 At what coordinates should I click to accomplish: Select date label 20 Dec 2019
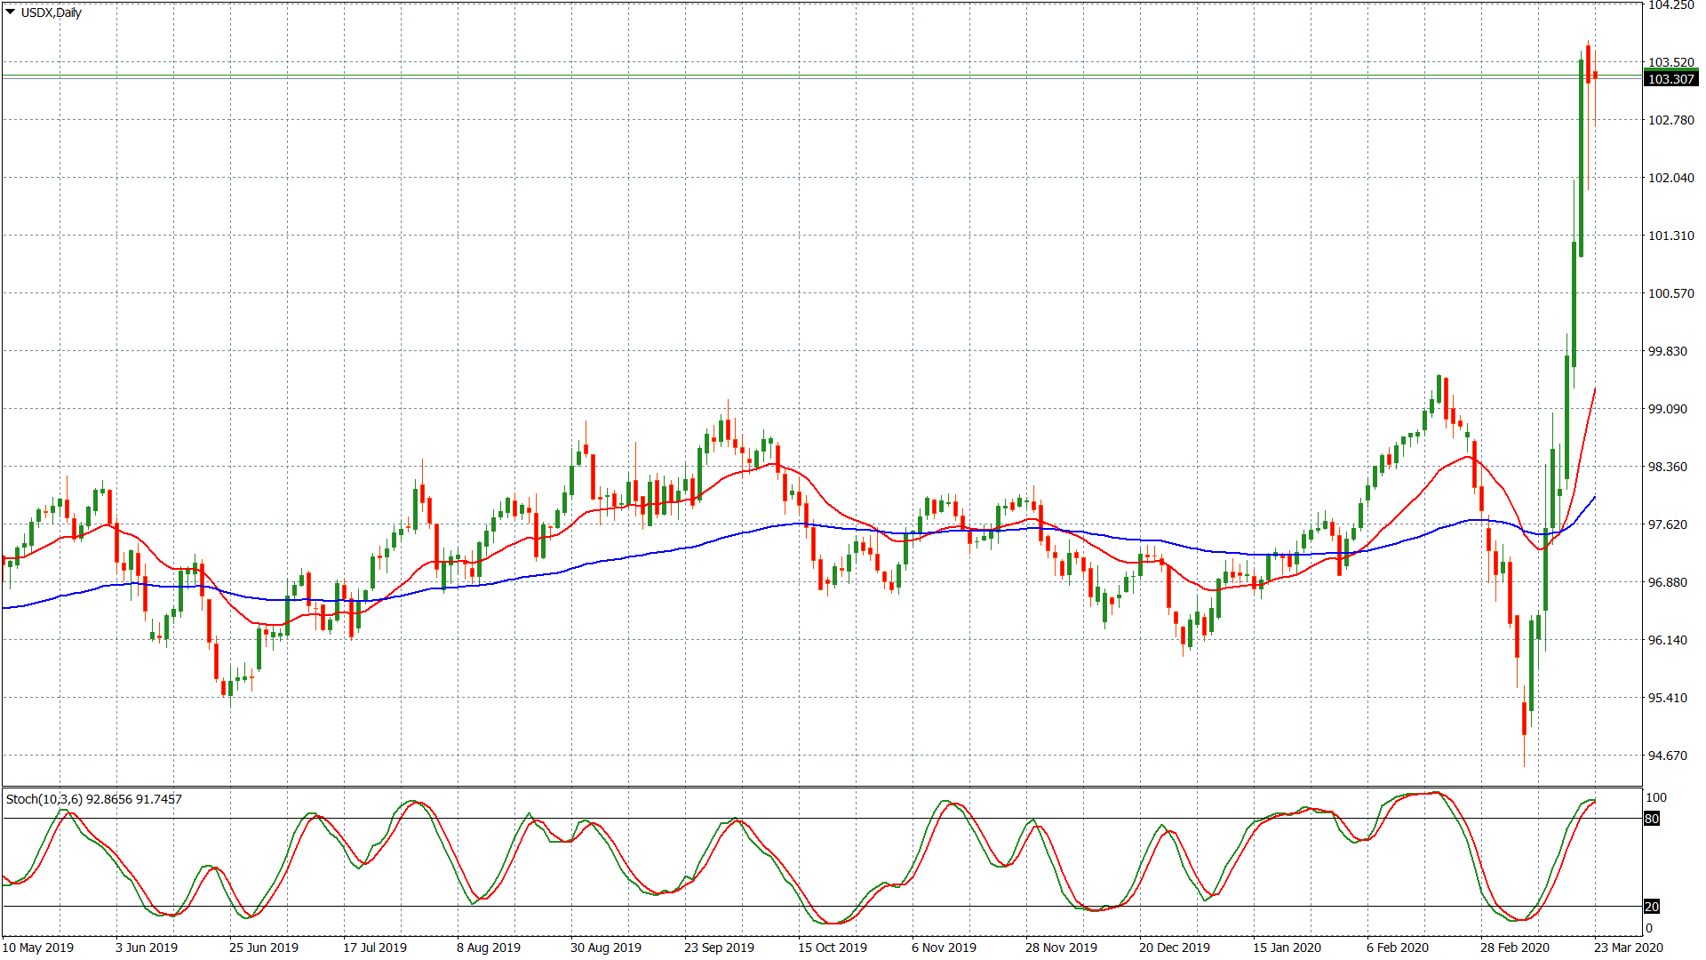[x=1175, y=948]
